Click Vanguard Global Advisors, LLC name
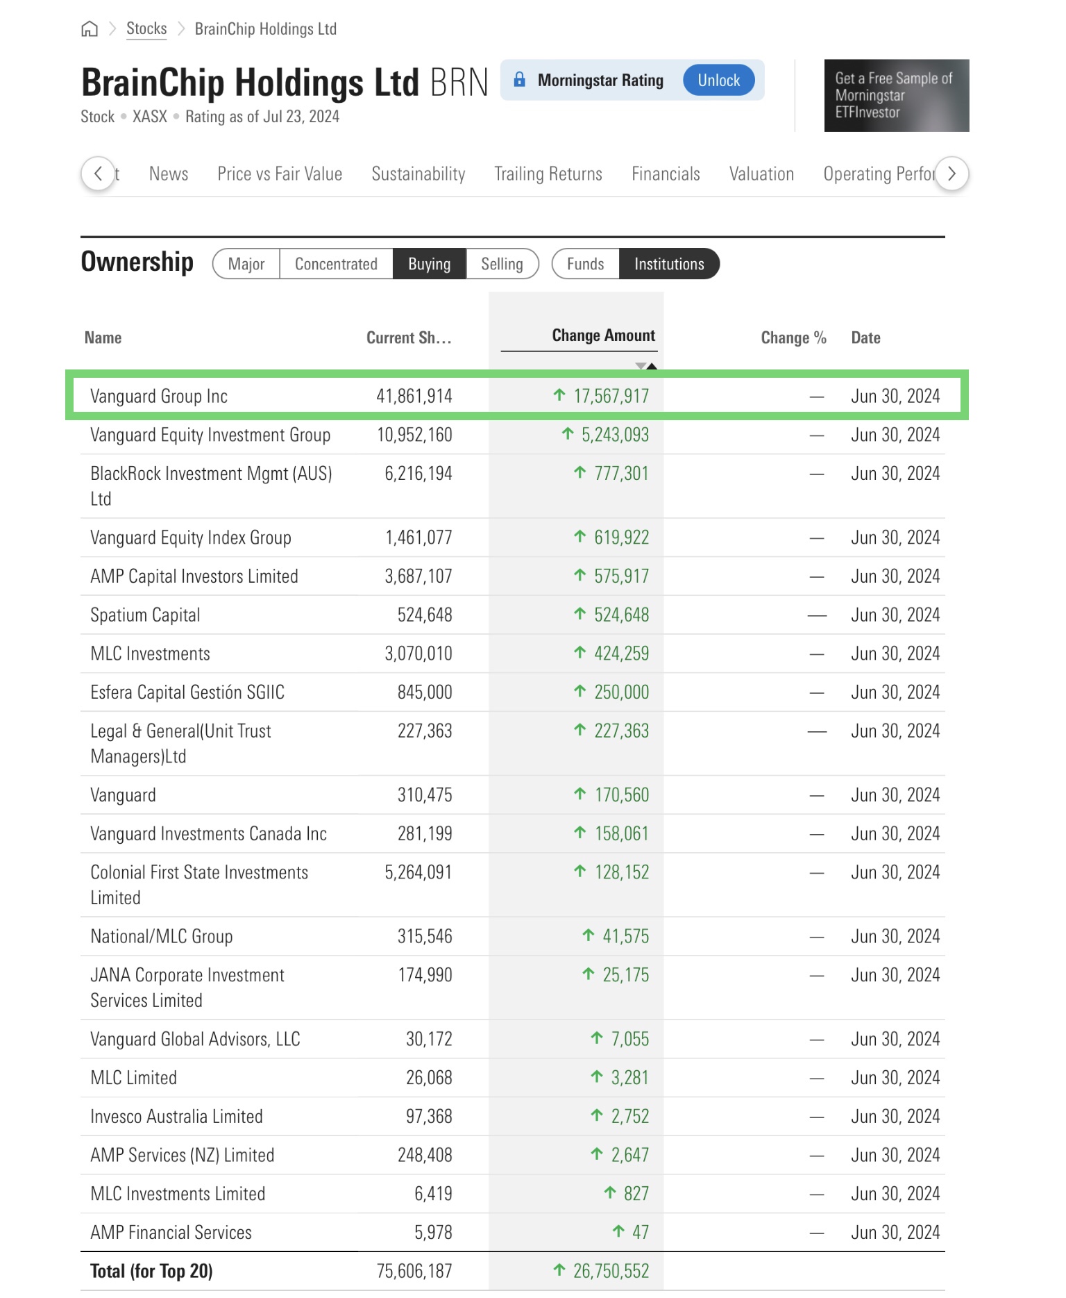The image size is (1066, 1298). point(195,1040)
